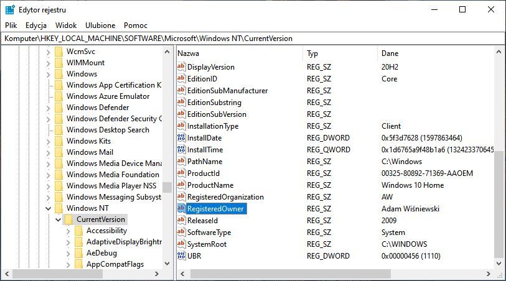Click the CurrentVersion folder icon

tap(69, 219)
